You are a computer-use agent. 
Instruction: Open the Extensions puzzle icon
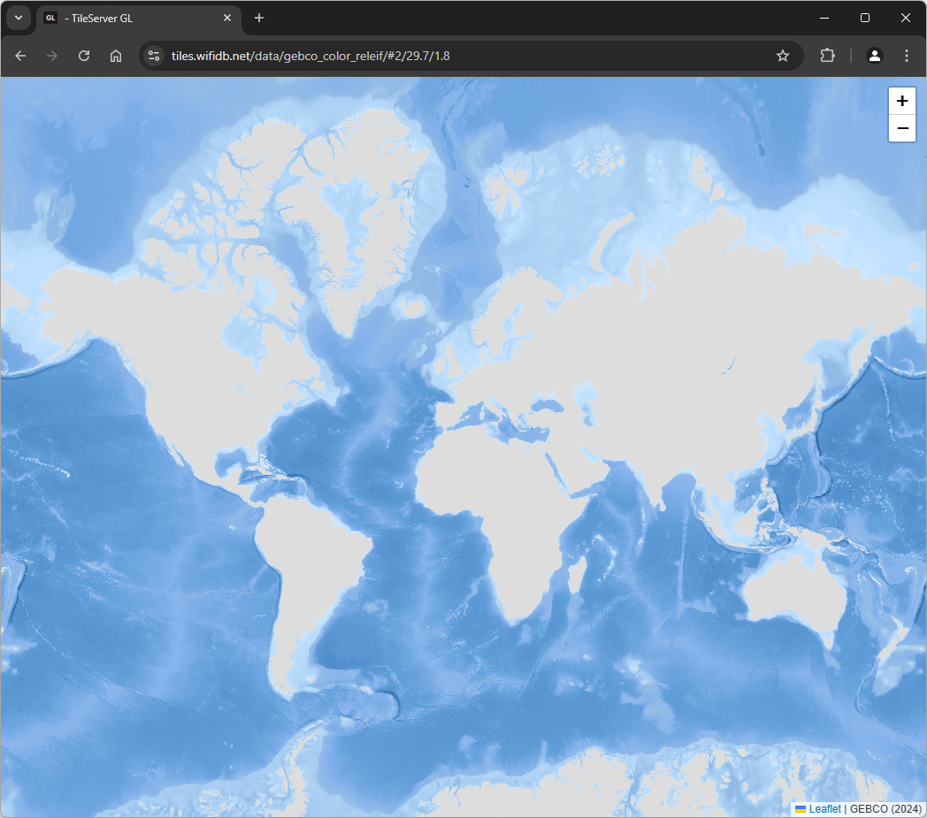pyautogui.click(x=827, y=56)
